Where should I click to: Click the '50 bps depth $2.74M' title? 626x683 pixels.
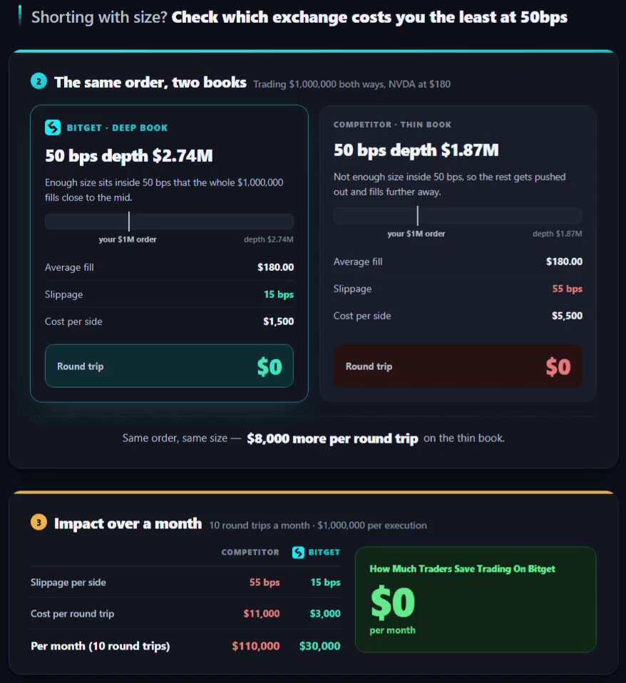pyautogui.click(x=129, y=155)
